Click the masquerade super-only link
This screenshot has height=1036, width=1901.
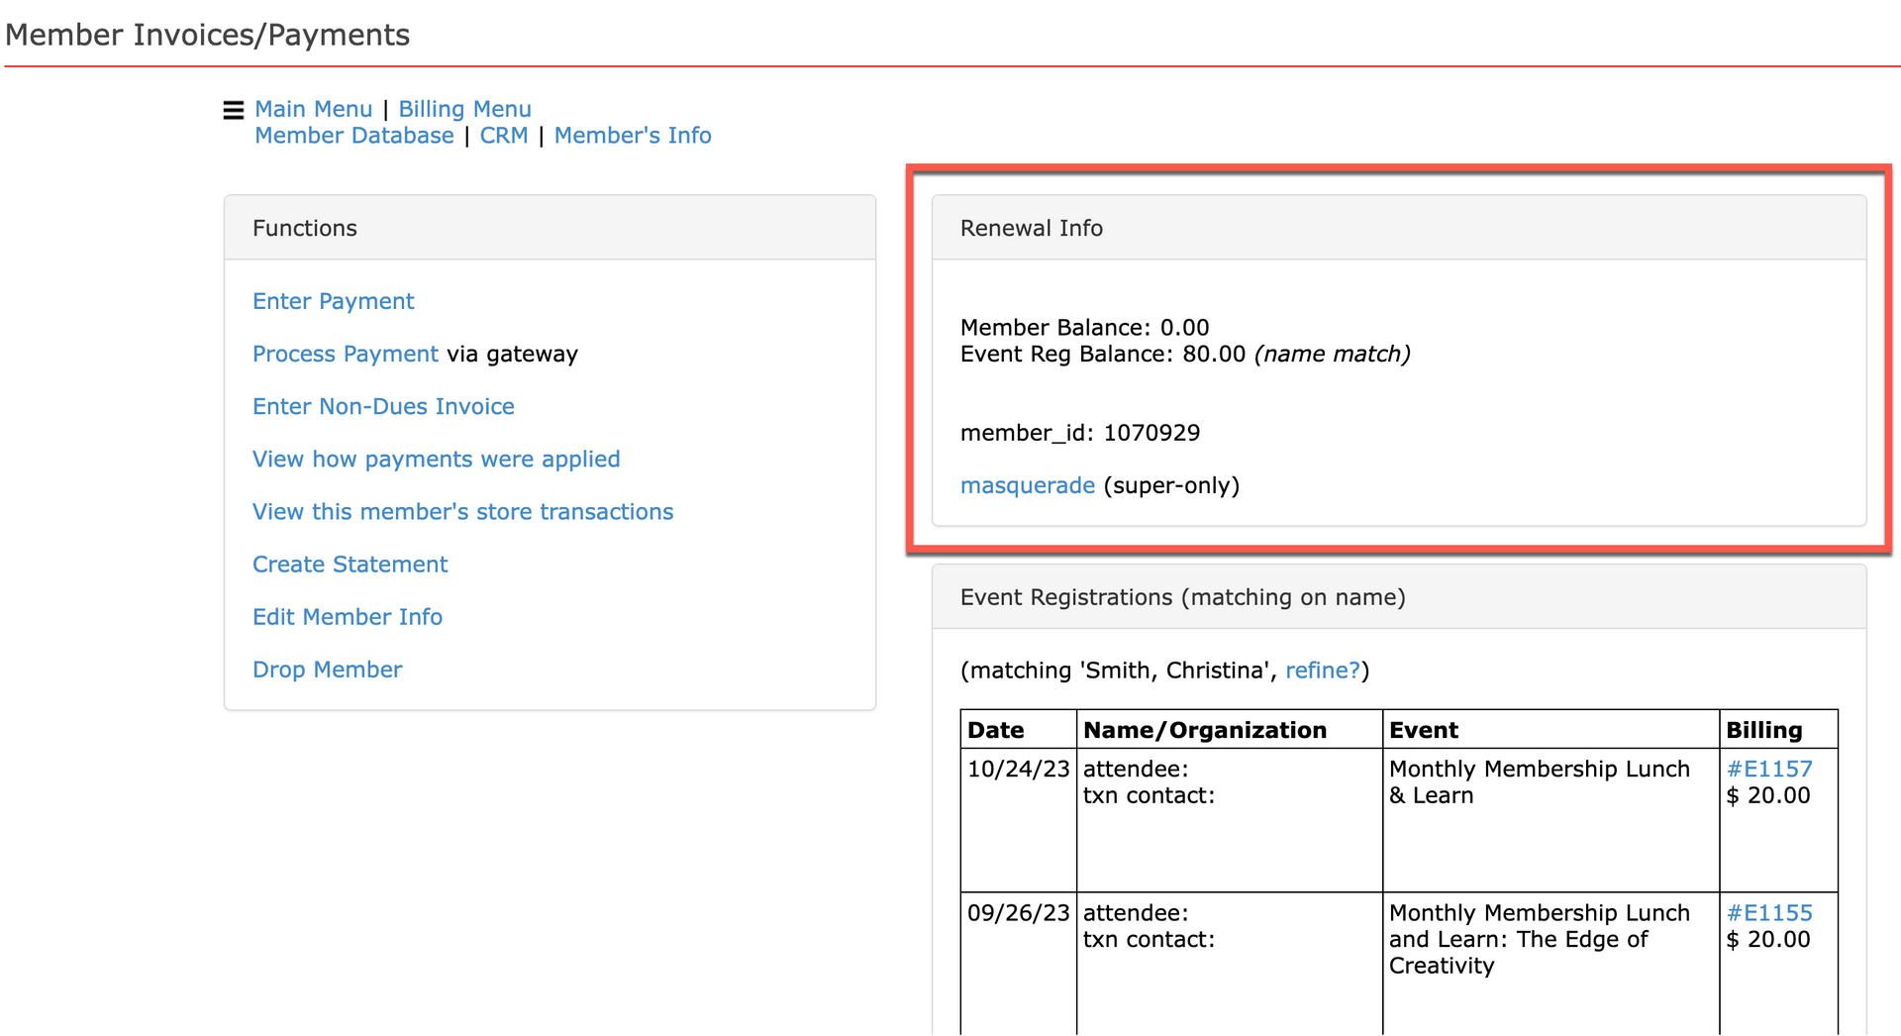click(1028, 485)
